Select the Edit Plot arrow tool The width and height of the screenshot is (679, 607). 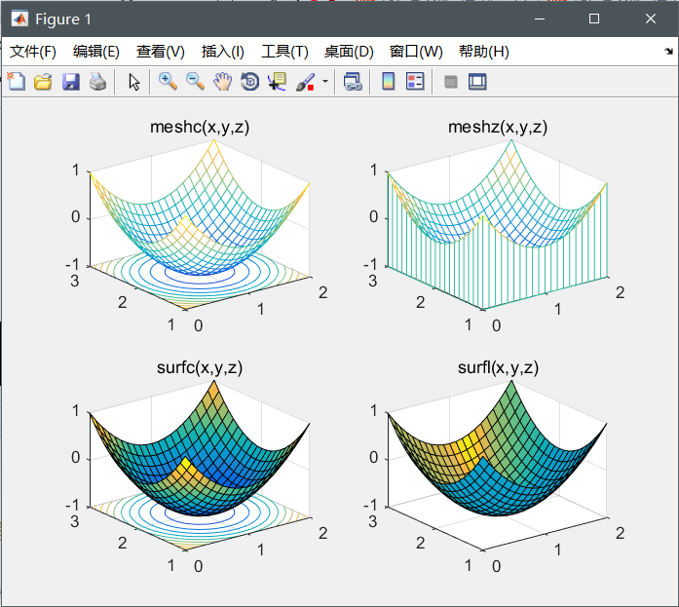(134, 82)
